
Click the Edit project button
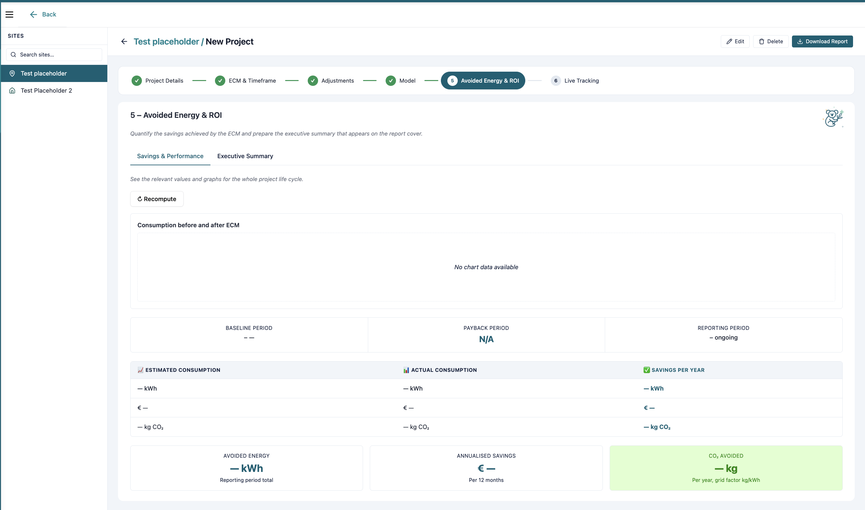point(735,42)
